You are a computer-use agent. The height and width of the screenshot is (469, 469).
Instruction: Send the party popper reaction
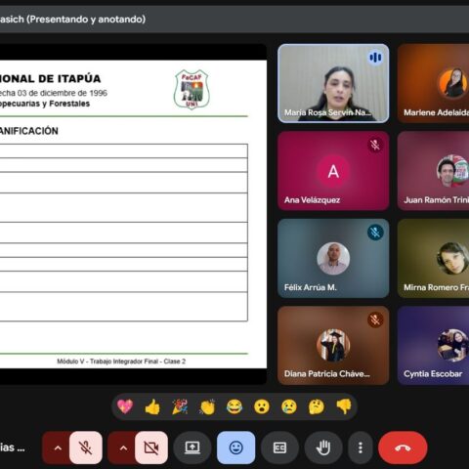(180, 406)
